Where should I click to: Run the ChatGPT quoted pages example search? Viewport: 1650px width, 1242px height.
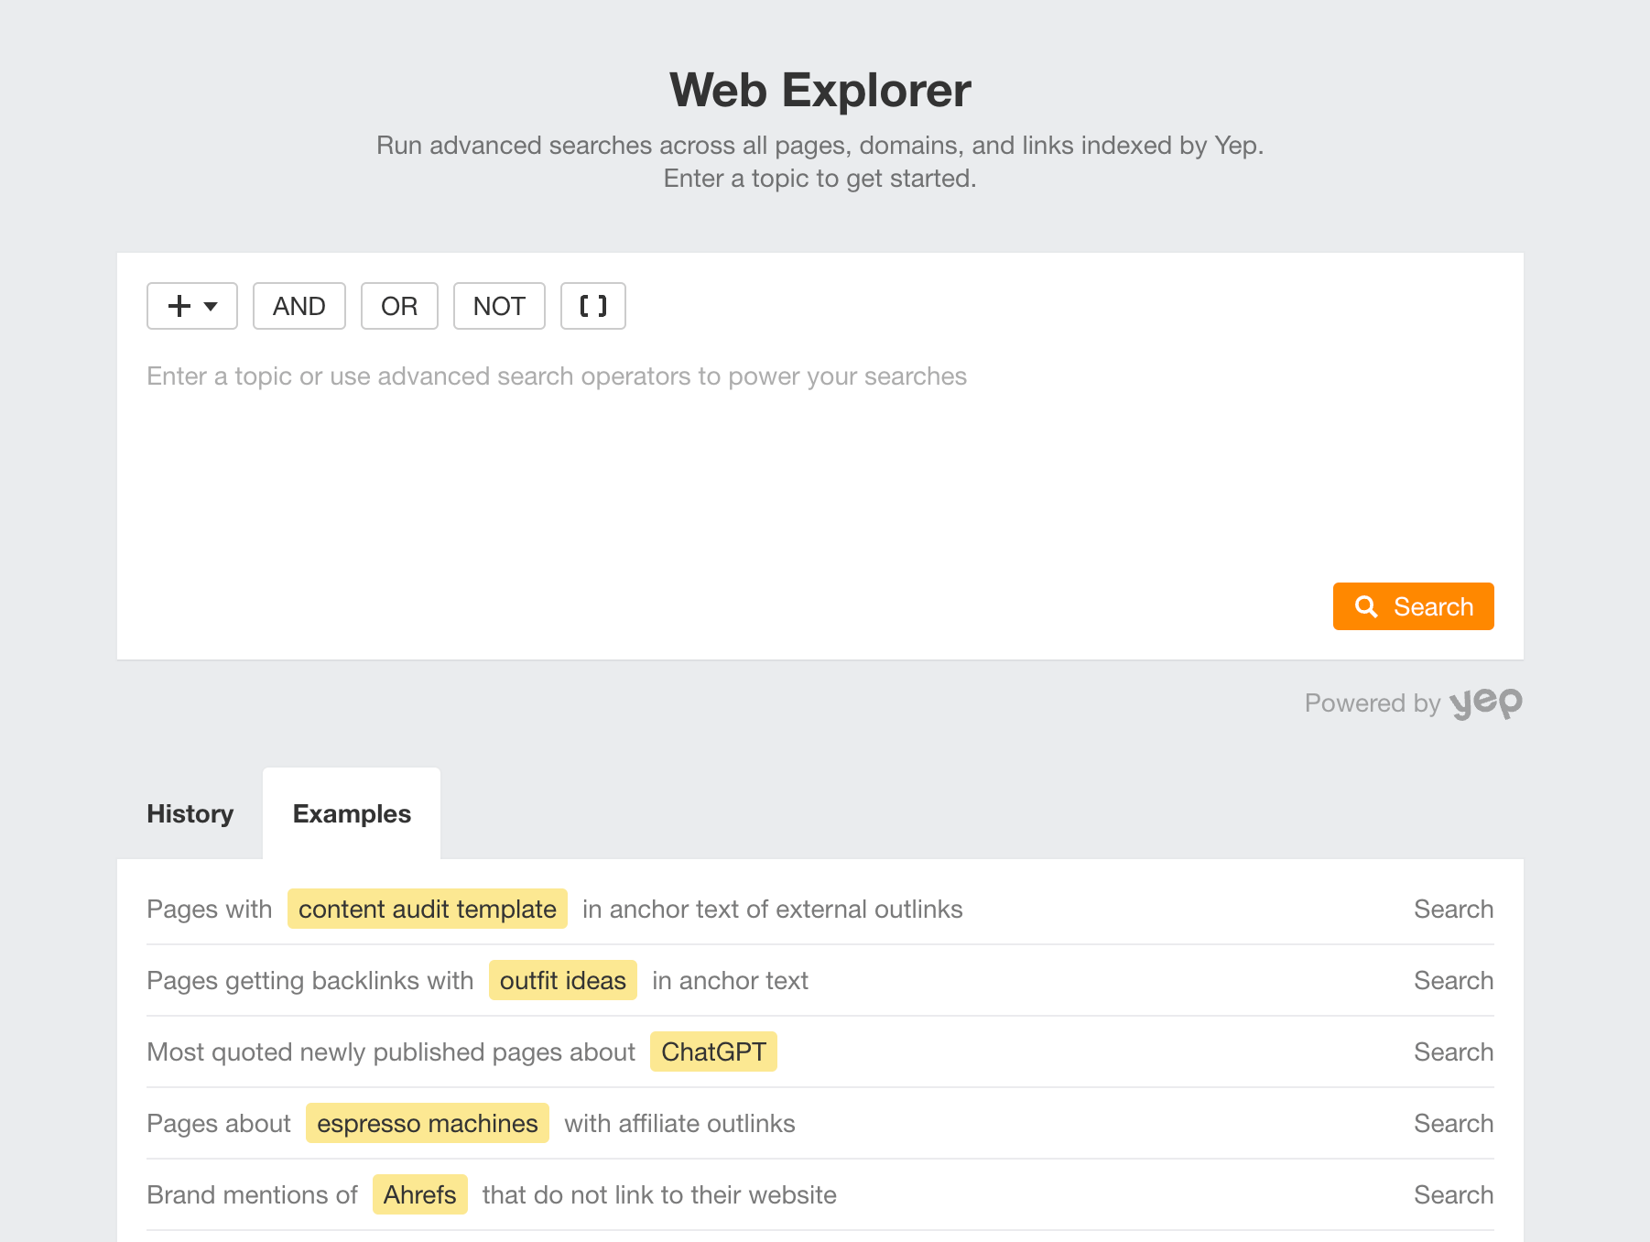tap(1453, 1051)
